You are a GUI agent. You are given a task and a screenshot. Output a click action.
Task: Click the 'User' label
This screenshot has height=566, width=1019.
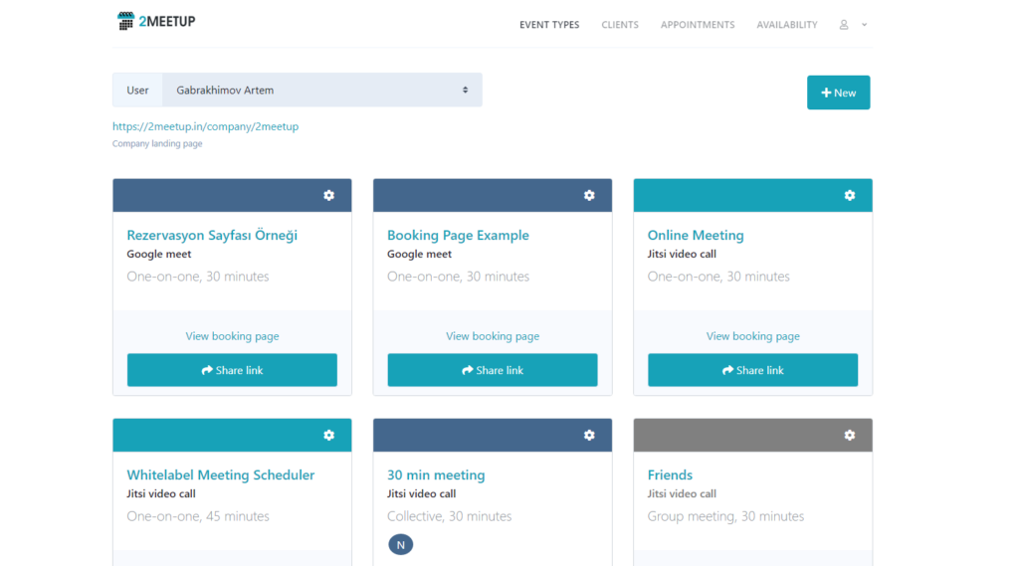137,91
